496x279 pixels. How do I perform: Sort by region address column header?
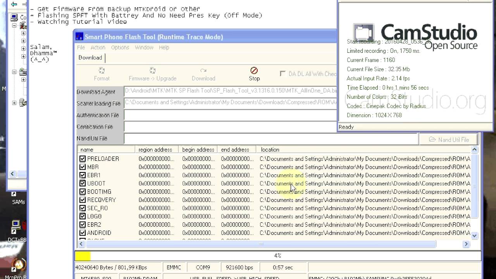click(157, 150)
